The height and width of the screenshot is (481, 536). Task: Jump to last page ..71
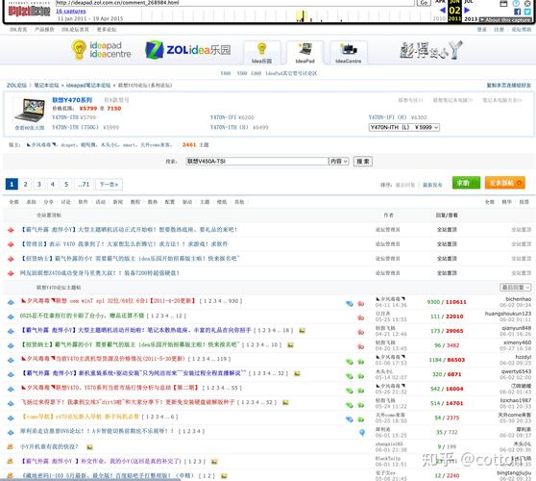(84, 184)
